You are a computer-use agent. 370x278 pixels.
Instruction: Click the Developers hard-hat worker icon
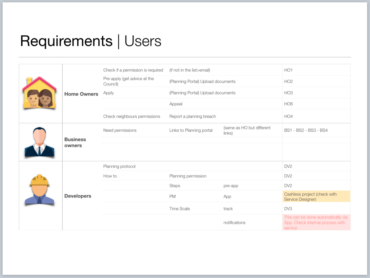(x=39, y=190)
